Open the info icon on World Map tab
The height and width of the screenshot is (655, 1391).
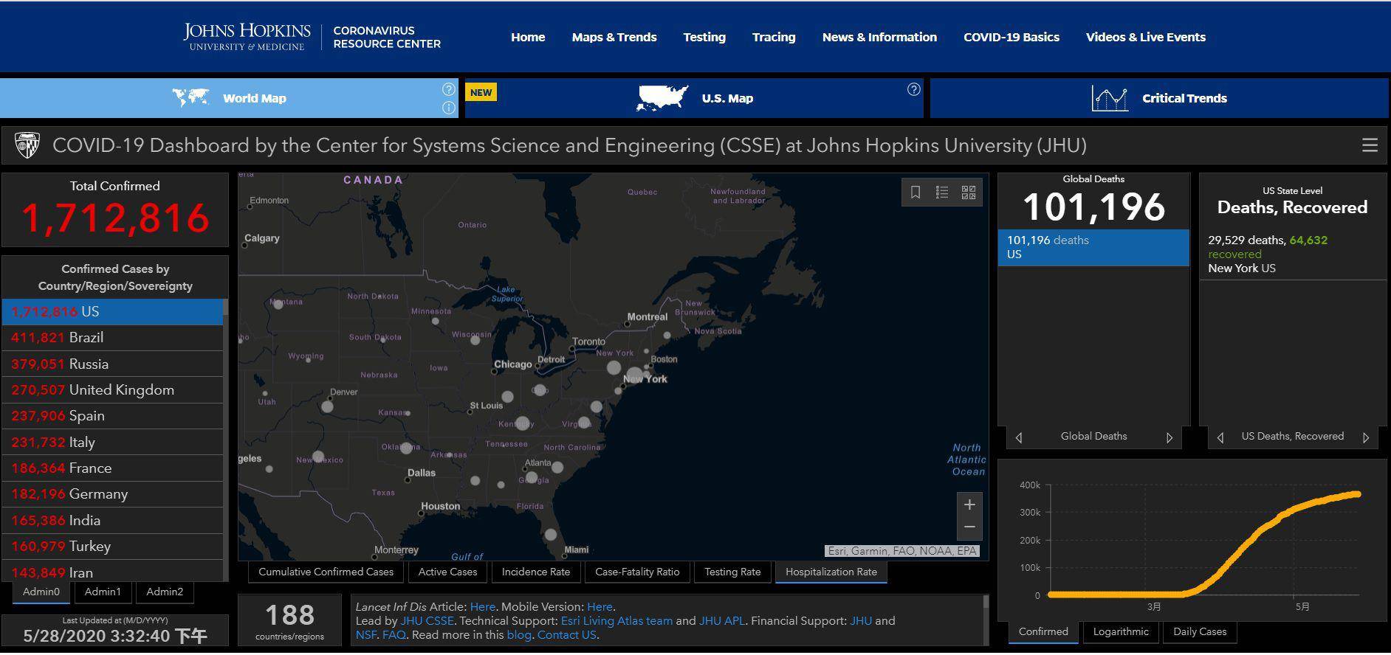pos(448,108)
